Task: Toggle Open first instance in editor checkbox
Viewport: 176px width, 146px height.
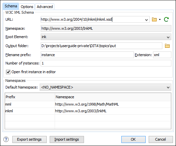Action: (x=8, y=72)
